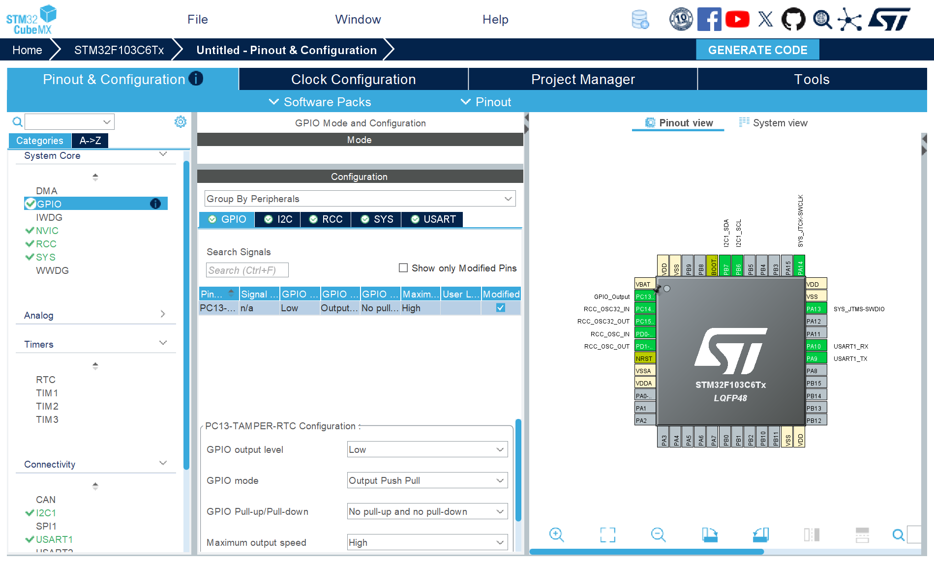Screen dimensions: 934x563
Task: Open the categories settings gear icon
Action: [181, 122]
